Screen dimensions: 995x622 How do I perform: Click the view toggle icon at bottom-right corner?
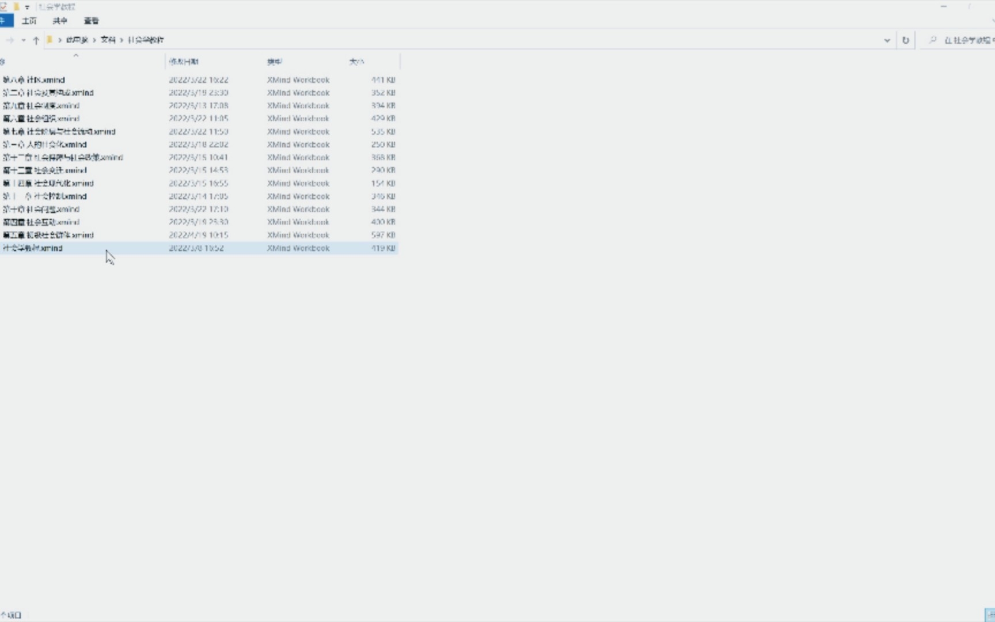pos(990,615)
